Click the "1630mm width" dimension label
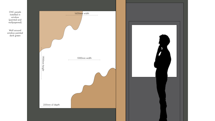The height and width of the screenshot is (121, 215). [82, 13]
